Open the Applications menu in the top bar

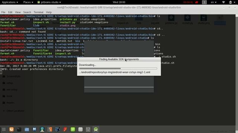tap(10, 2)
